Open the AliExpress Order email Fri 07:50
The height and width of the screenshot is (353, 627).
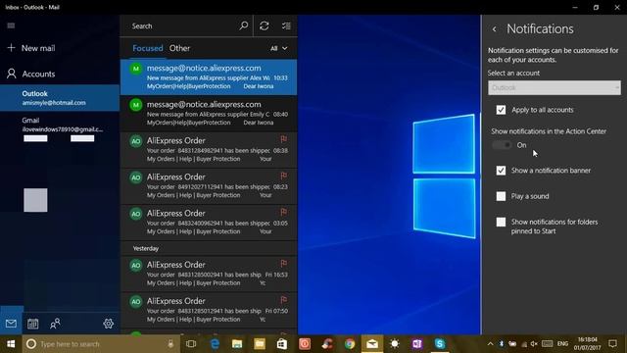209,310
